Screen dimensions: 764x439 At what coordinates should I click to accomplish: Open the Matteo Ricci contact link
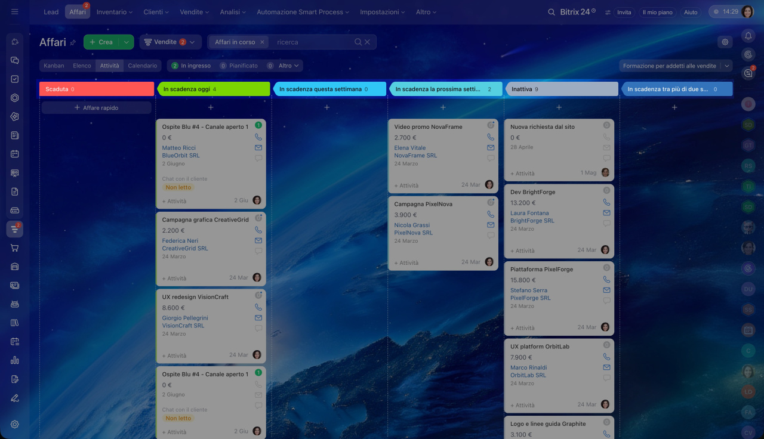click(178, 148)
